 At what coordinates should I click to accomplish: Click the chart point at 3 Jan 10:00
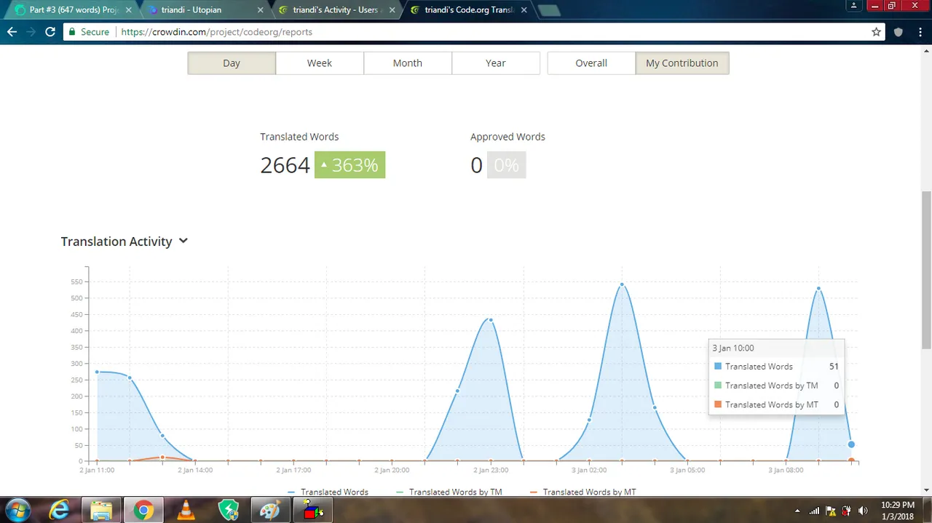click(851, 444)
